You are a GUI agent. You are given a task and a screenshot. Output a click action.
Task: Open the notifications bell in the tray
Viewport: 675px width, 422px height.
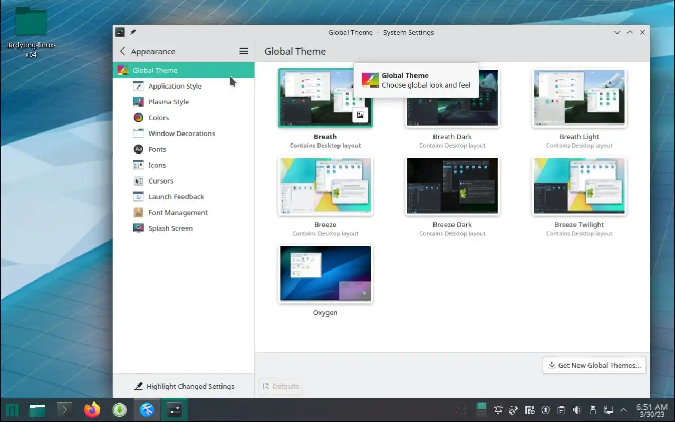[498, 410]
